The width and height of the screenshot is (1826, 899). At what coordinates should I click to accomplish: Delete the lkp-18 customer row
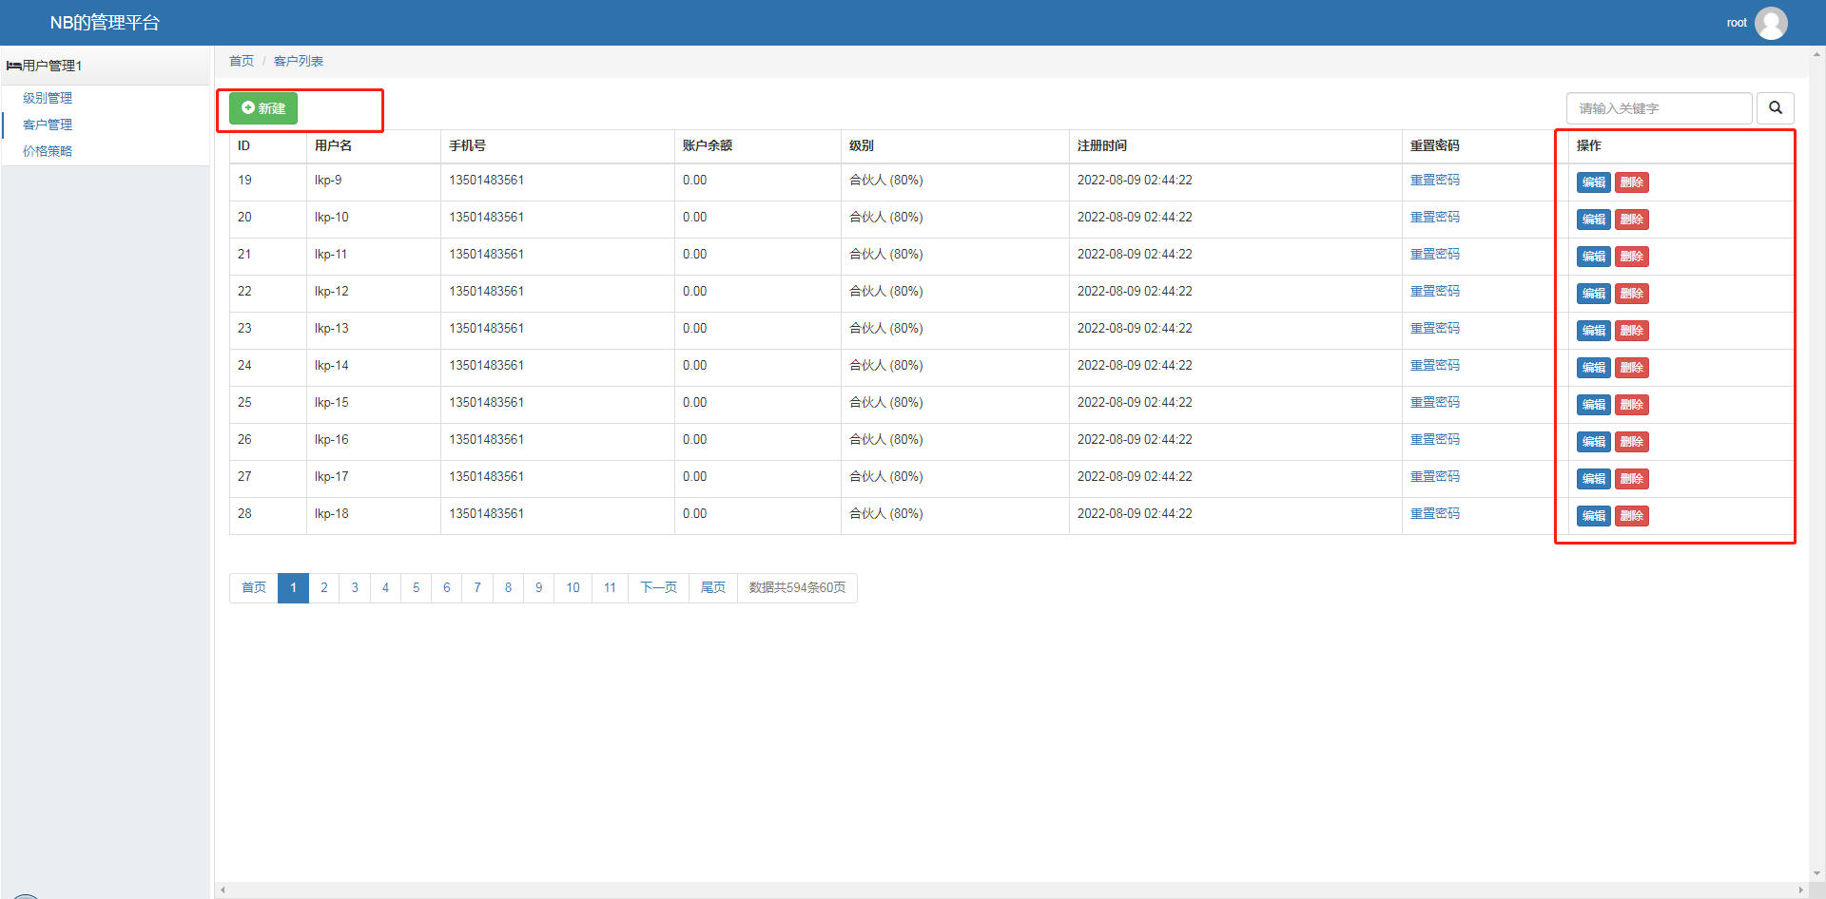pos(1632,516)
